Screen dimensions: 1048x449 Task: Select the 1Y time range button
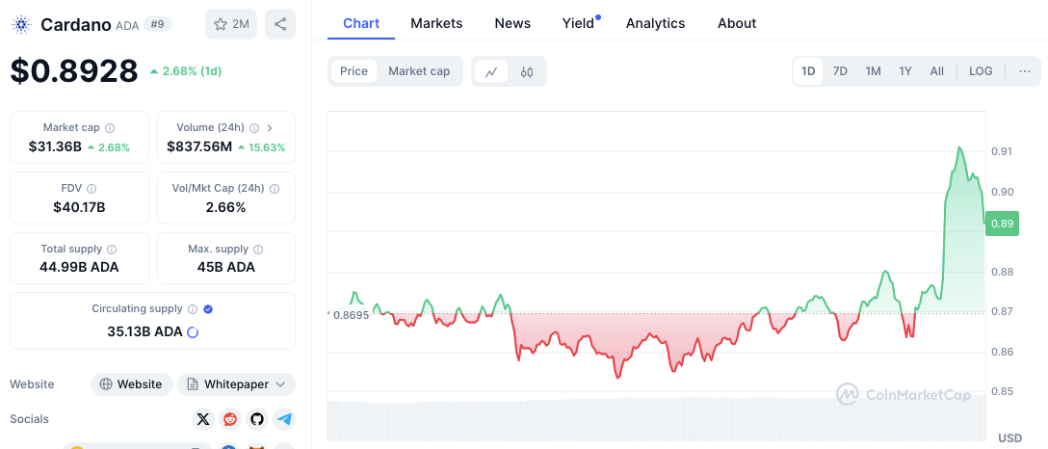click(905, 71)
